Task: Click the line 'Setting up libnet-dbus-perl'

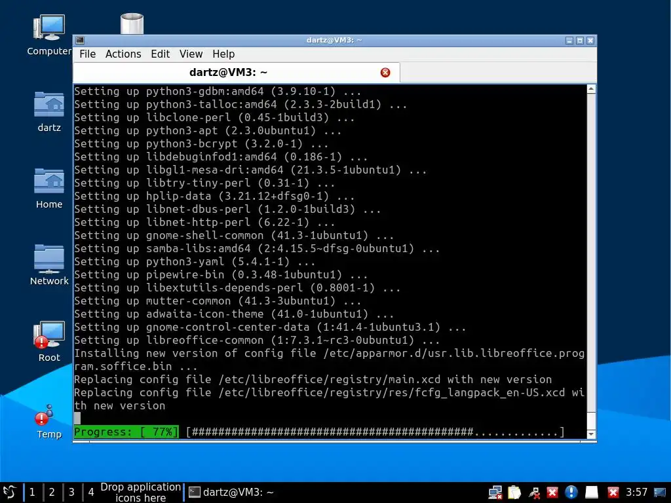Action: coord(227,209)
